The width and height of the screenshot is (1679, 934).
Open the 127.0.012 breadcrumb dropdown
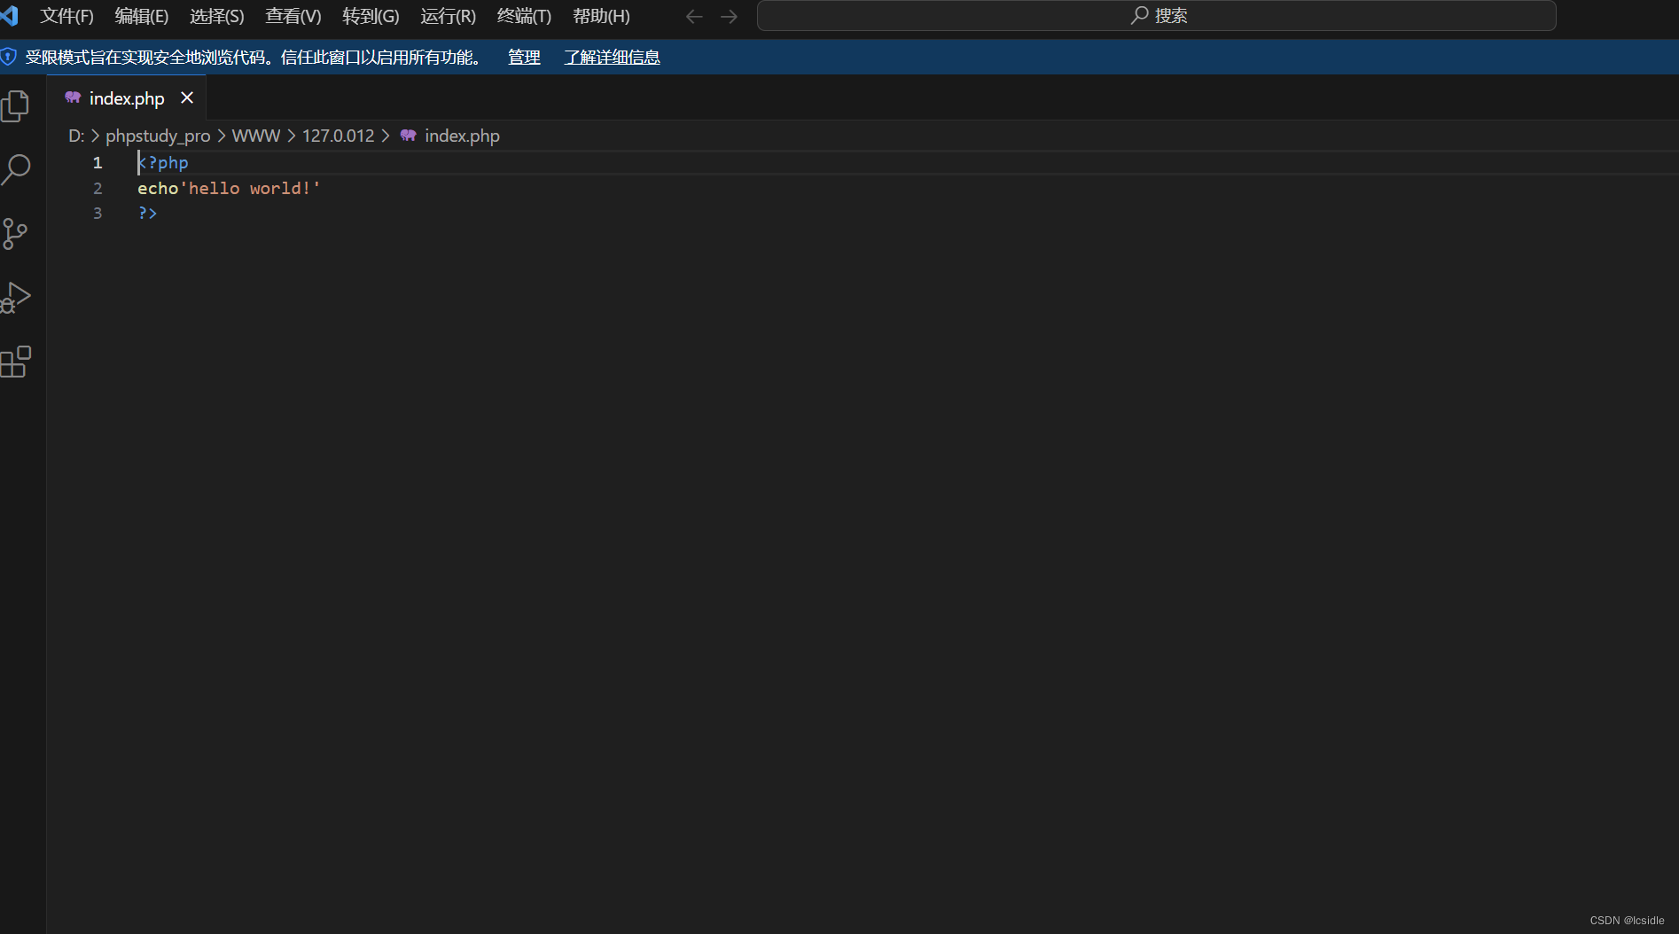coord(338,136)
